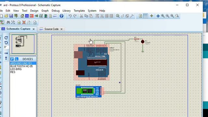The width and height of the screenshot is (208, 117).
Task: Select the red LED D1 component
Action: 143,42
